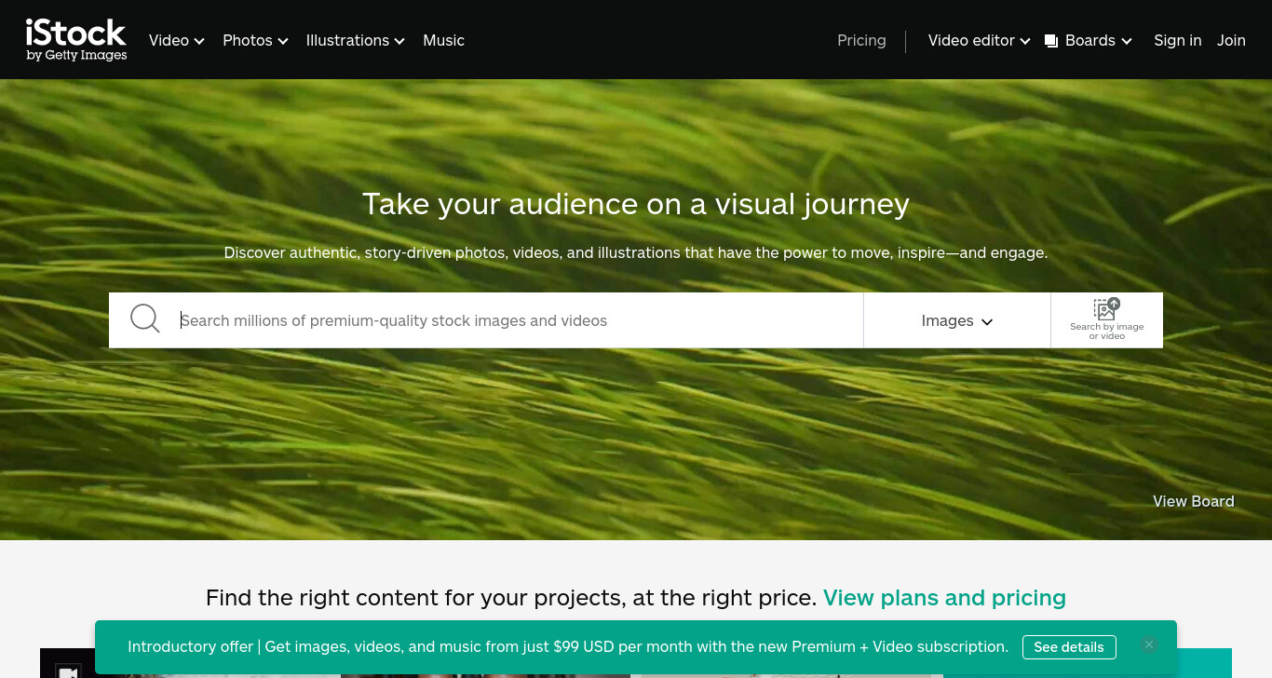
Task: Open the Images media type dropdown
Action: tap(957, 320)
